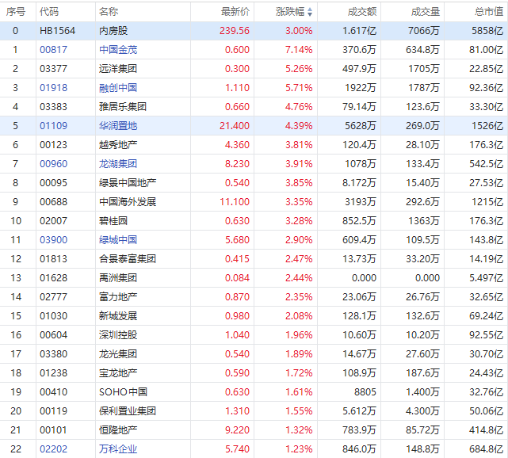Select 中国海外发展 row name
Viewport: 508px width, 458px height.
click(x=128, y=202)
